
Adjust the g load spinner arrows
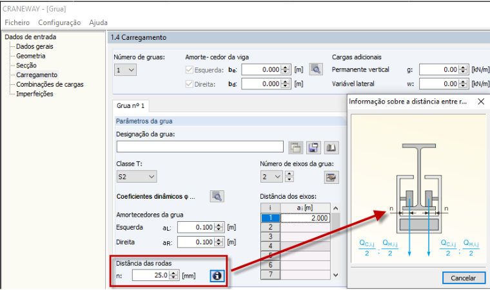[464, 69]
